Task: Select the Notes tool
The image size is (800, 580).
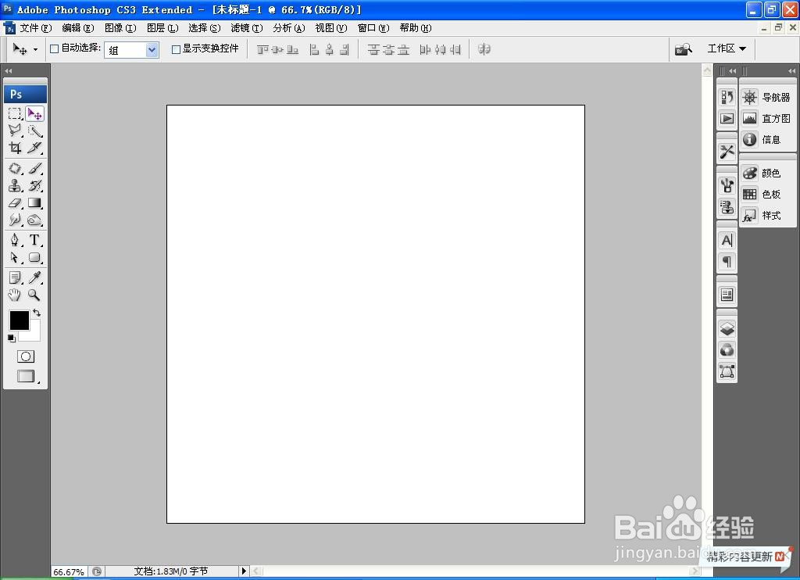Action: 15,277
